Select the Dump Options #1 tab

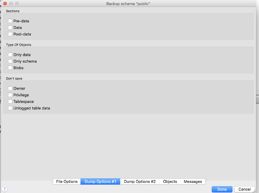pyautogui.click(x=100, y=182)
